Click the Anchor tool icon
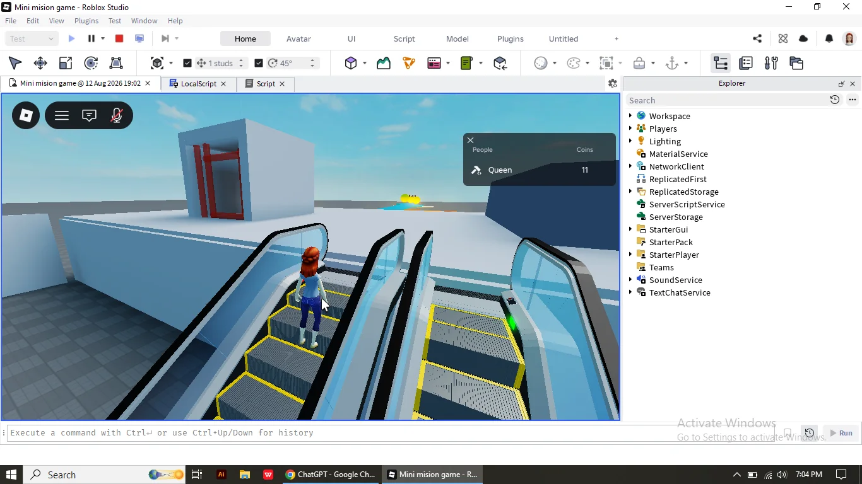 pyautogui.click(x=672, y=63)
